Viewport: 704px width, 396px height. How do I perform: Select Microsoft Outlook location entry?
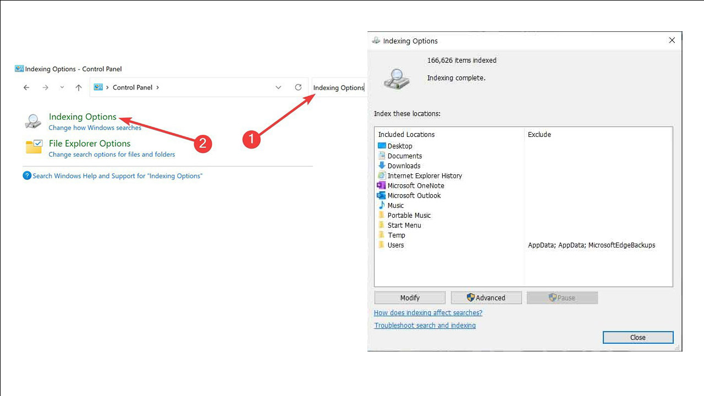pyautogui.click(x=414, y=196)
